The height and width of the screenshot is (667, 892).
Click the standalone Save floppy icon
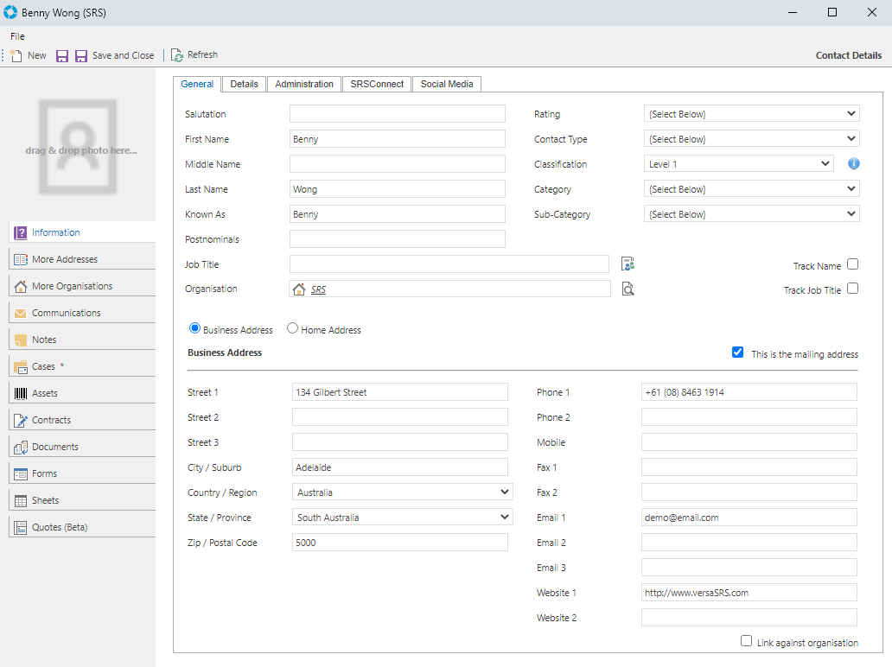pos(62,55)
